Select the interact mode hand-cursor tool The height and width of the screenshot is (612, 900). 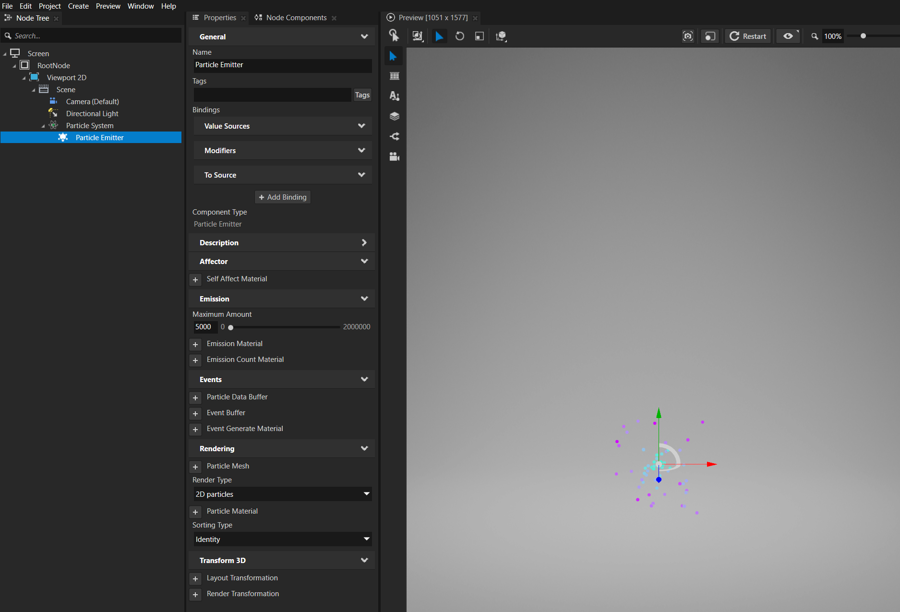[x=394, y=36]
